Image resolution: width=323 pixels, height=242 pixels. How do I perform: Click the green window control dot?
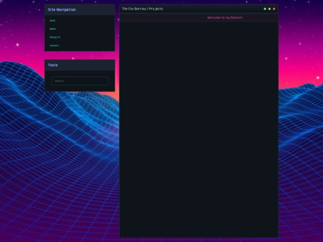pyautogui.click(x=265, y=9)
